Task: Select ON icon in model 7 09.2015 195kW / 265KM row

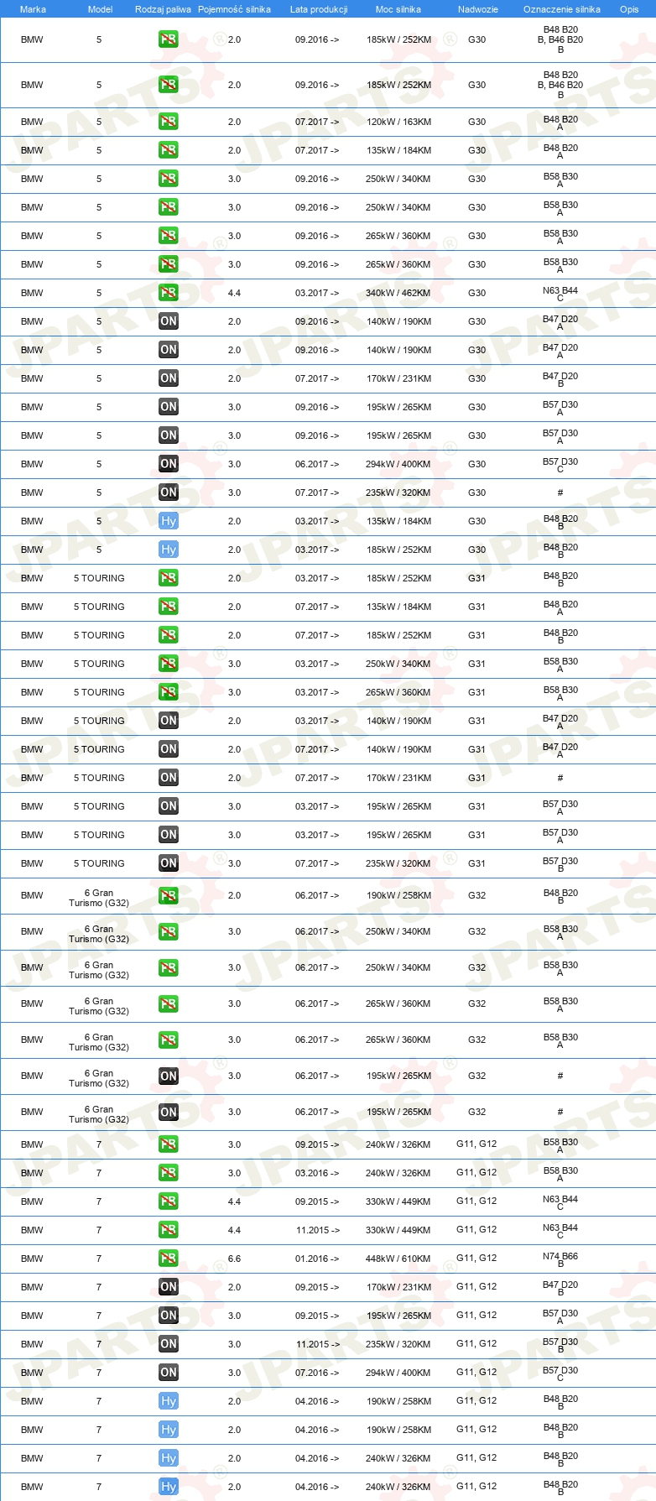Action: point(169,1316)
